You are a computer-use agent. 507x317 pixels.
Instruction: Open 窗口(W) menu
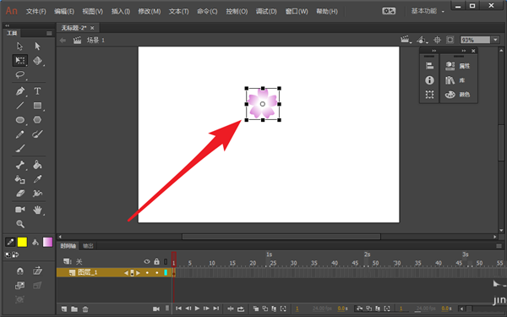pyautogui.click(x=297, y=11)
